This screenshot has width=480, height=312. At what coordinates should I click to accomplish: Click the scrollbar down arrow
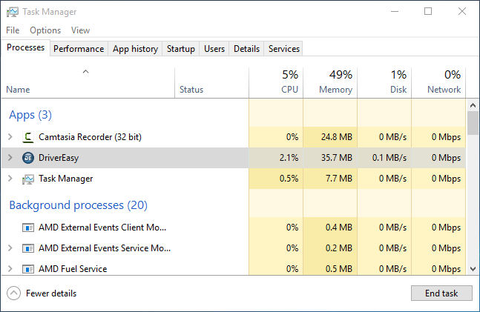point(473,269)
